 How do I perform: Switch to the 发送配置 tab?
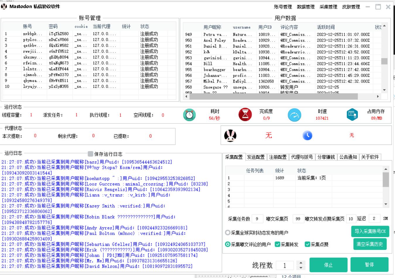(x=256, y=157)
